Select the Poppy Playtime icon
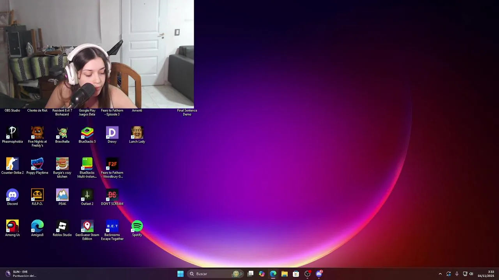This screenshot has height=280, width=499. click(x=37, y=166)
